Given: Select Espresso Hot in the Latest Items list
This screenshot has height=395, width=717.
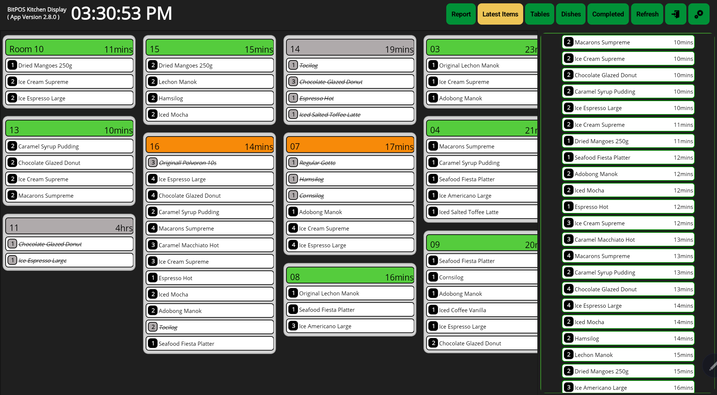Looking at the screenshot, I should point(628,207).
